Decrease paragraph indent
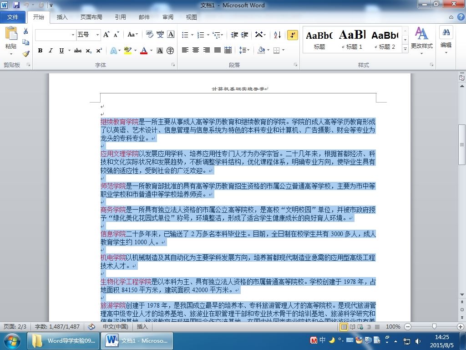The width and height of the screenshot is (466, 350). [234, 35]
